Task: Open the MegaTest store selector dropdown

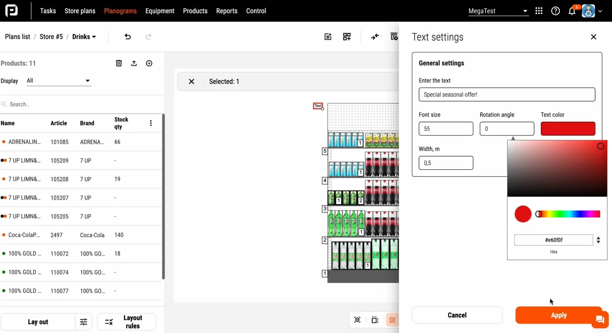Action: pyautogui.click(x=498, y=10)
